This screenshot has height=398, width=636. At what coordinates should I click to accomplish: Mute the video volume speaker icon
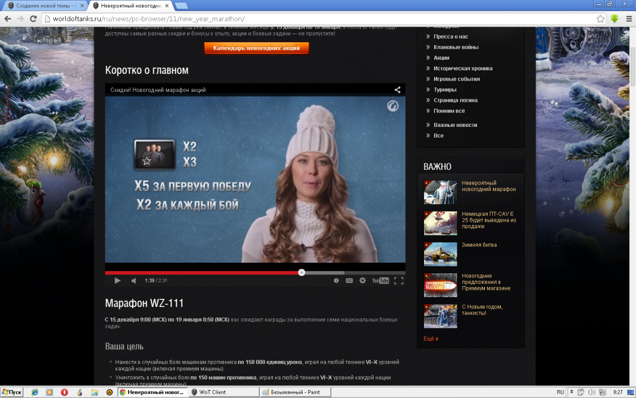click(x=134, y=281)
